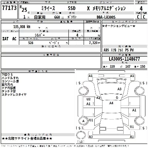Click the sales point ★オークションデビュー★

(x=119, y=26)
